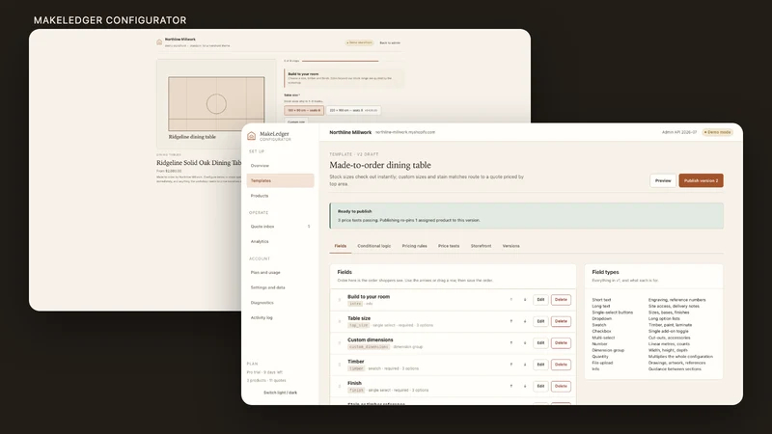This screenshot has width=772, height=434.
Task: Click the Demo mode badge
Action: point(718,132)
